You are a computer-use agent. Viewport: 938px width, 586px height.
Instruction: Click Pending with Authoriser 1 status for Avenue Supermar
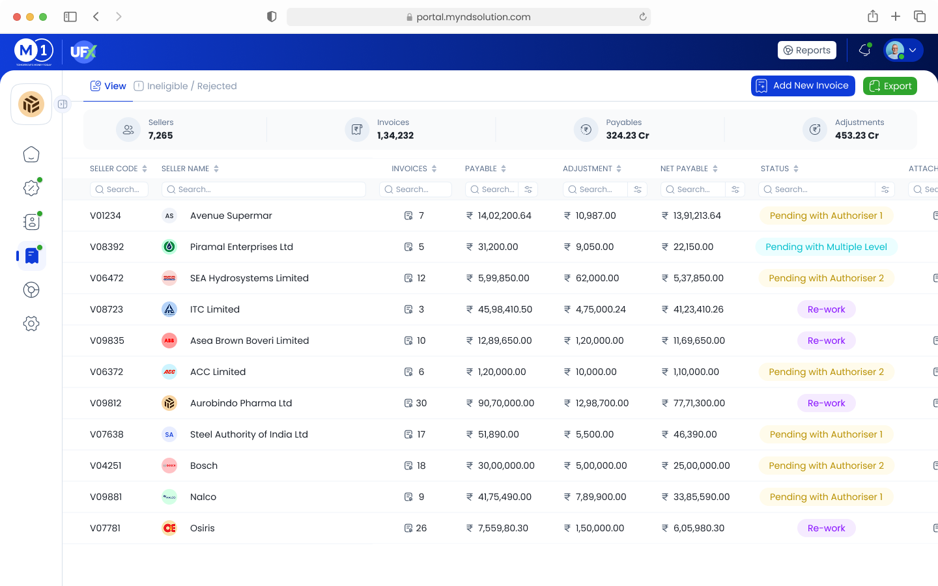[x=826, y=216]
